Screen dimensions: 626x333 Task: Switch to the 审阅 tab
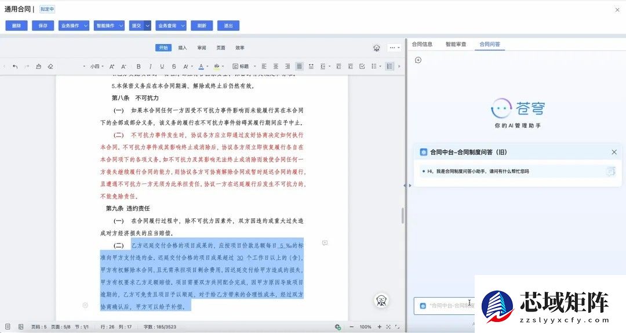coord(202,48)
